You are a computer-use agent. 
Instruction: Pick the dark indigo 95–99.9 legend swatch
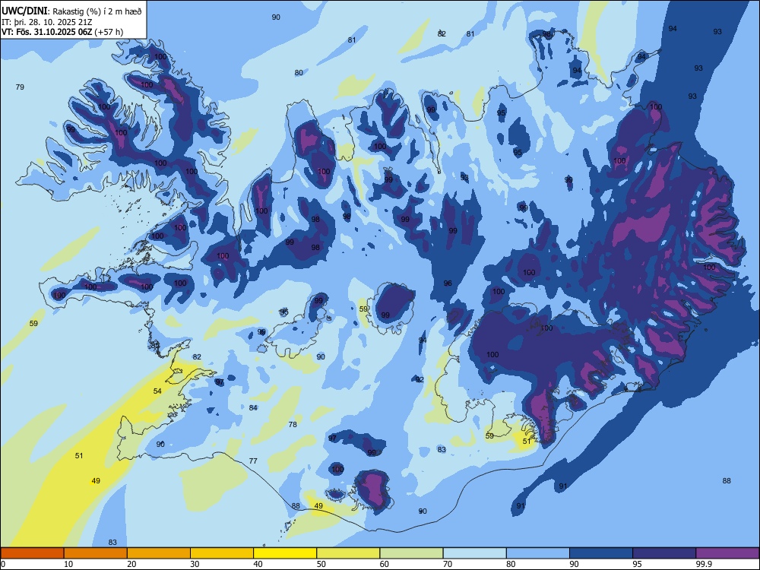point(664,553)
